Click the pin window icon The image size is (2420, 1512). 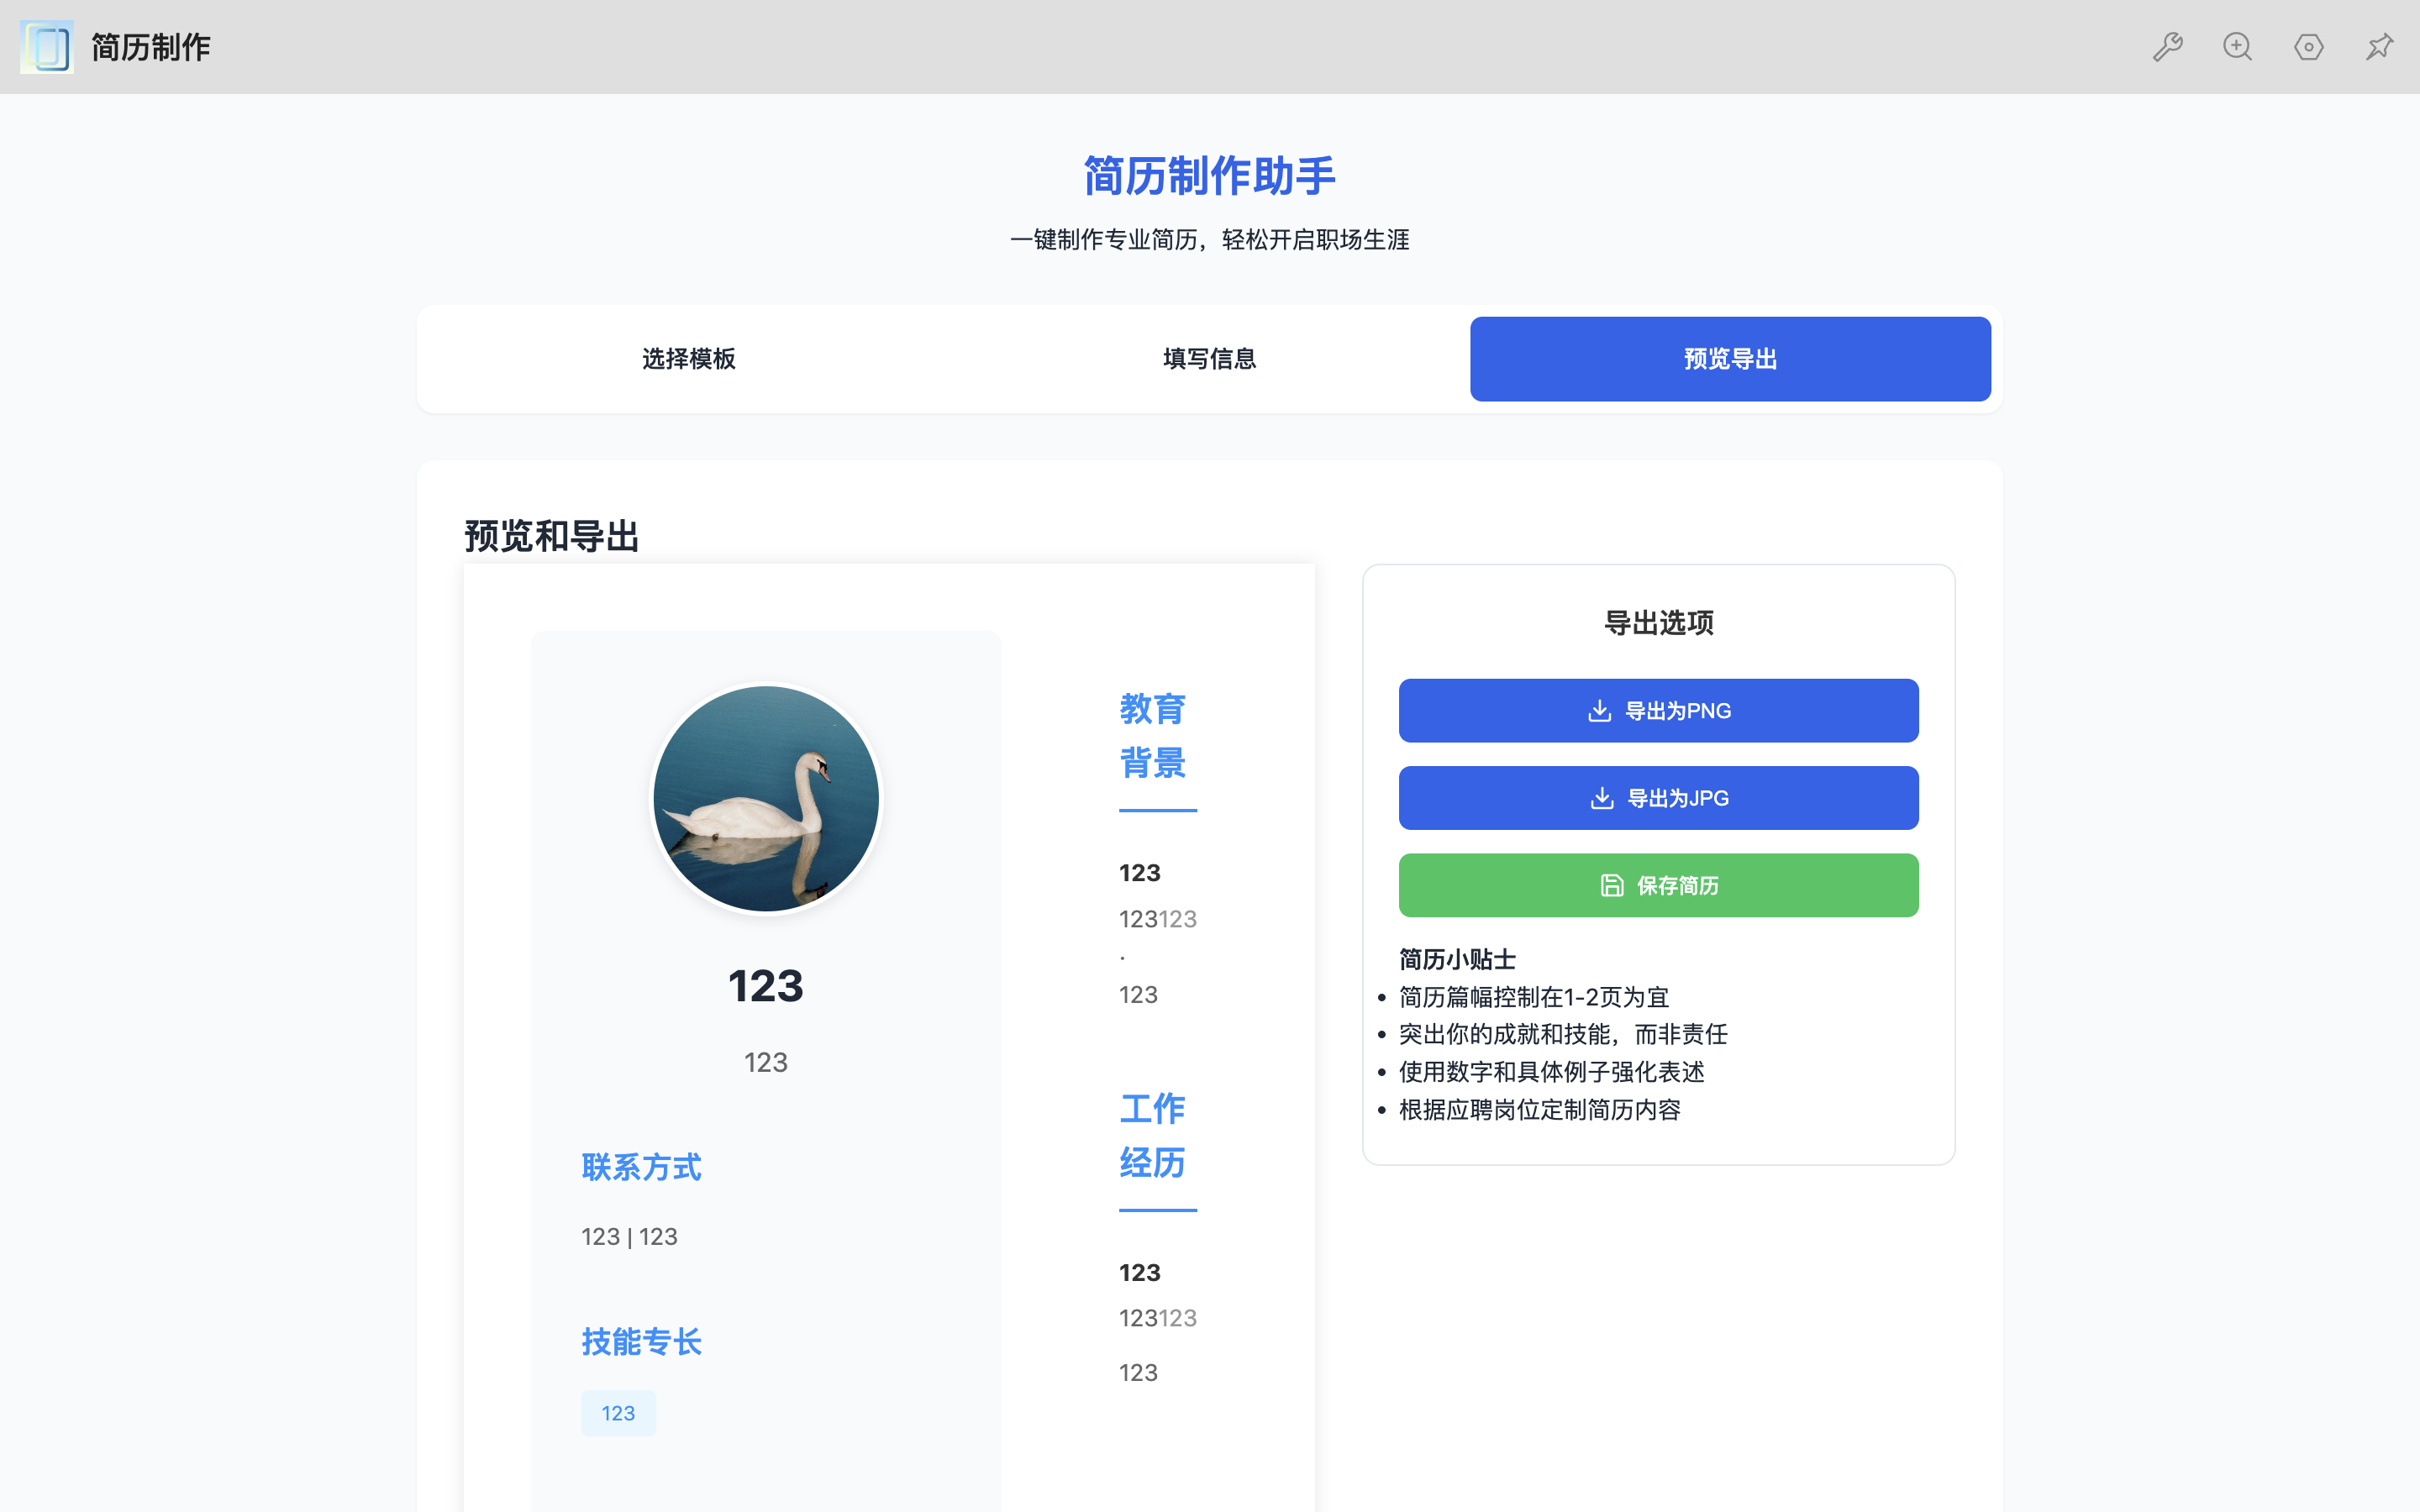coord(2379,47)
